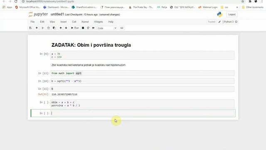Open the Microsoft Office Home bookmark

[x=27, y=7]
